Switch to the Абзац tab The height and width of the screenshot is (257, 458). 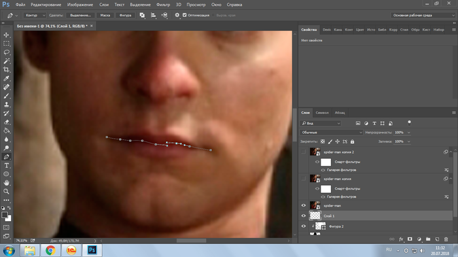[x=340, y=112]
